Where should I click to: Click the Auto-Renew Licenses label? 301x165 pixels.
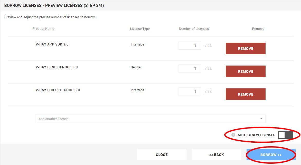(256, 135)
